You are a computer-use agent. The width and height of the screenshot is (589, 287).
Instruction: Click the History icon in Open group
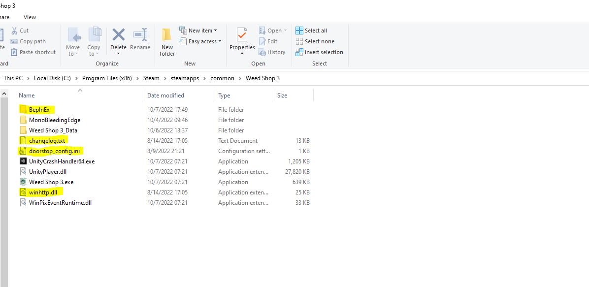pyautogui.click(x=262, y=52)
